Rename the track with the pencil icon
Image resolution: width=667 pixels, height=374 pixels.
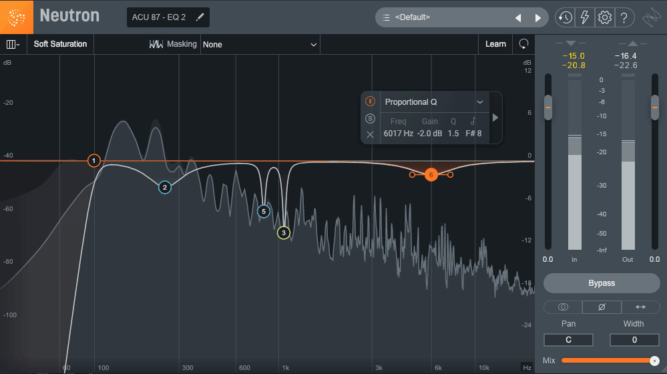click(x=200, y=17)
